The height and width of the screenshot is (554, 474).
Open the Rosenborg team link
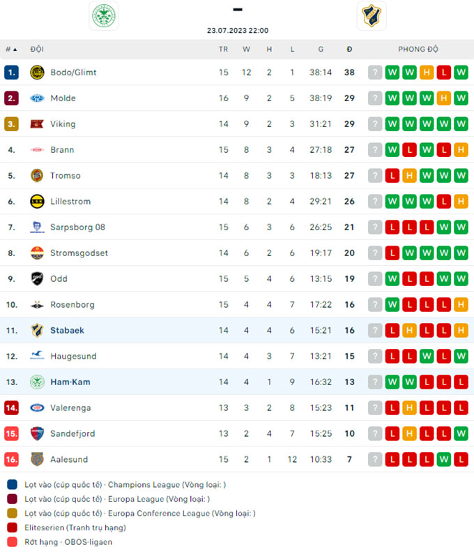[72, 304]
